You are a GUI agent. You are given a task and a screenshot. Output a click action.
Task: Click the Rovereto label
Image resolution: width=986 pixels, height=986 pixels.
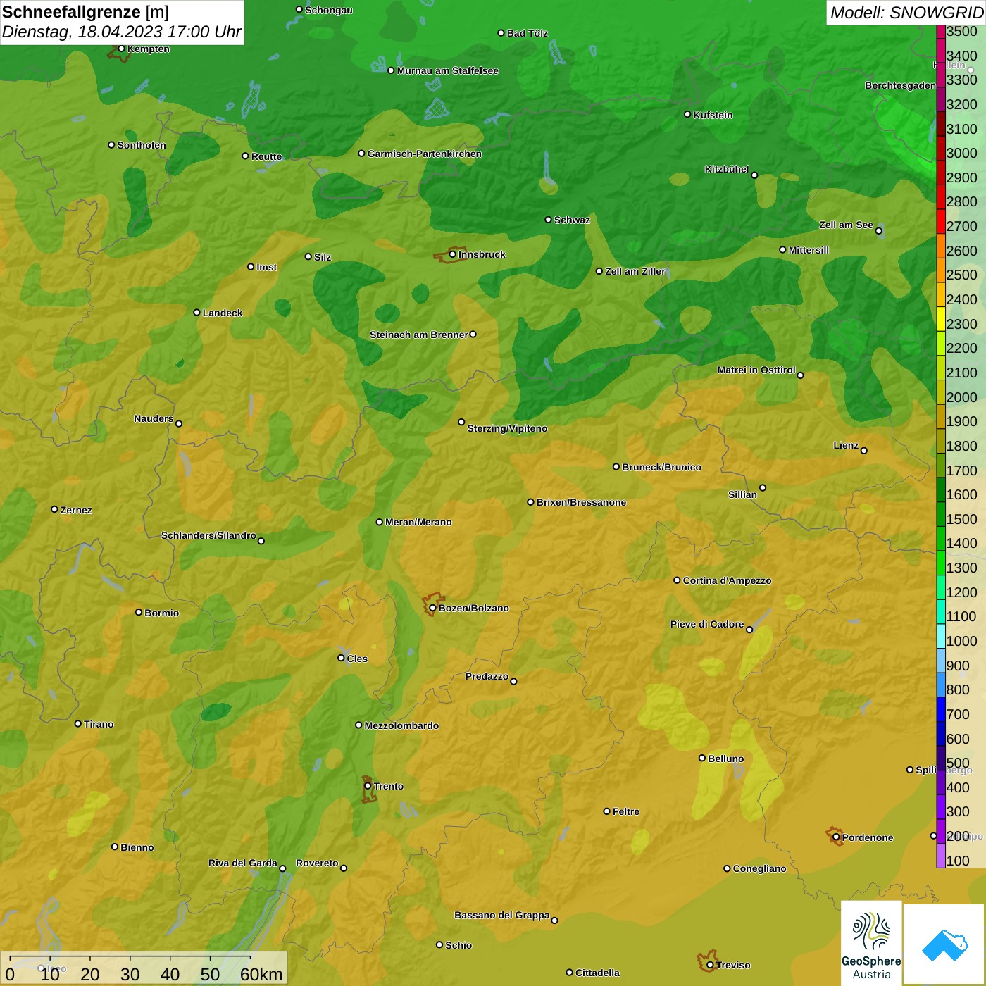click(x=317, y=863)
